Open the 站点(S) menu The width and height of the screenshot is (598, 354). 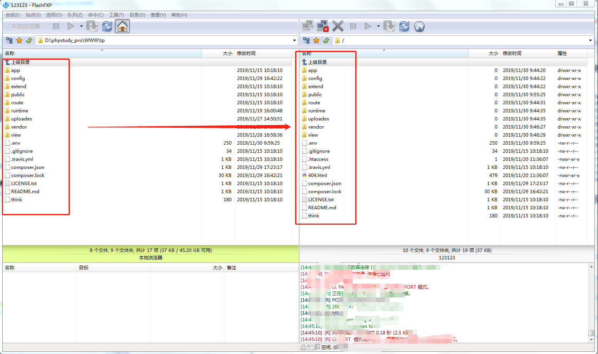coord(34,15)
